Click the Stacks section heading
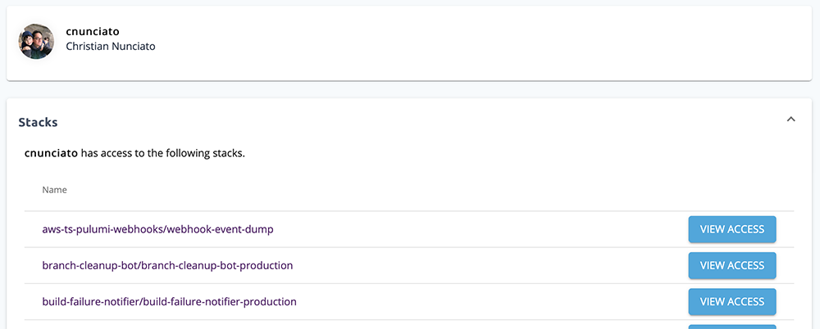This screenshot has width=820, height=329. pyautogui.click(x=38, y=122)
